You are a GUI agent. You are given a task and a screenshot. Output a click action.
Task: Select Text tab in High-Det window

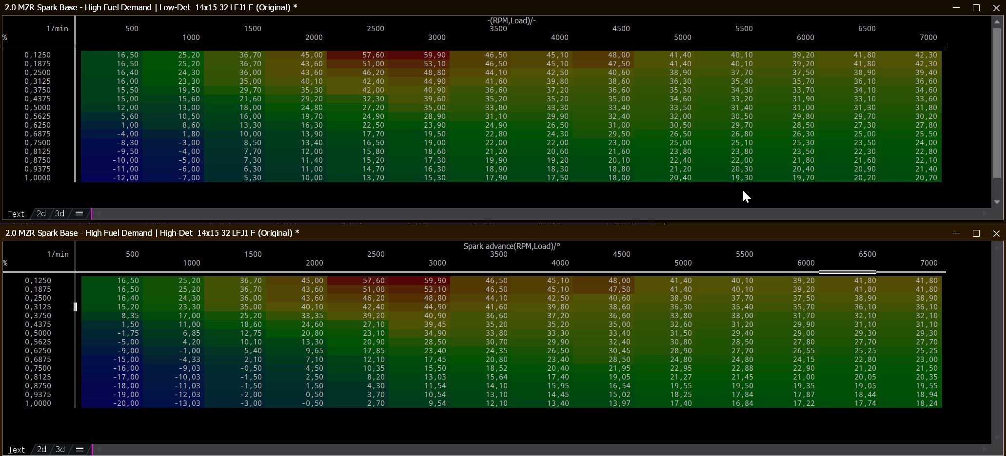click(16, 449)
